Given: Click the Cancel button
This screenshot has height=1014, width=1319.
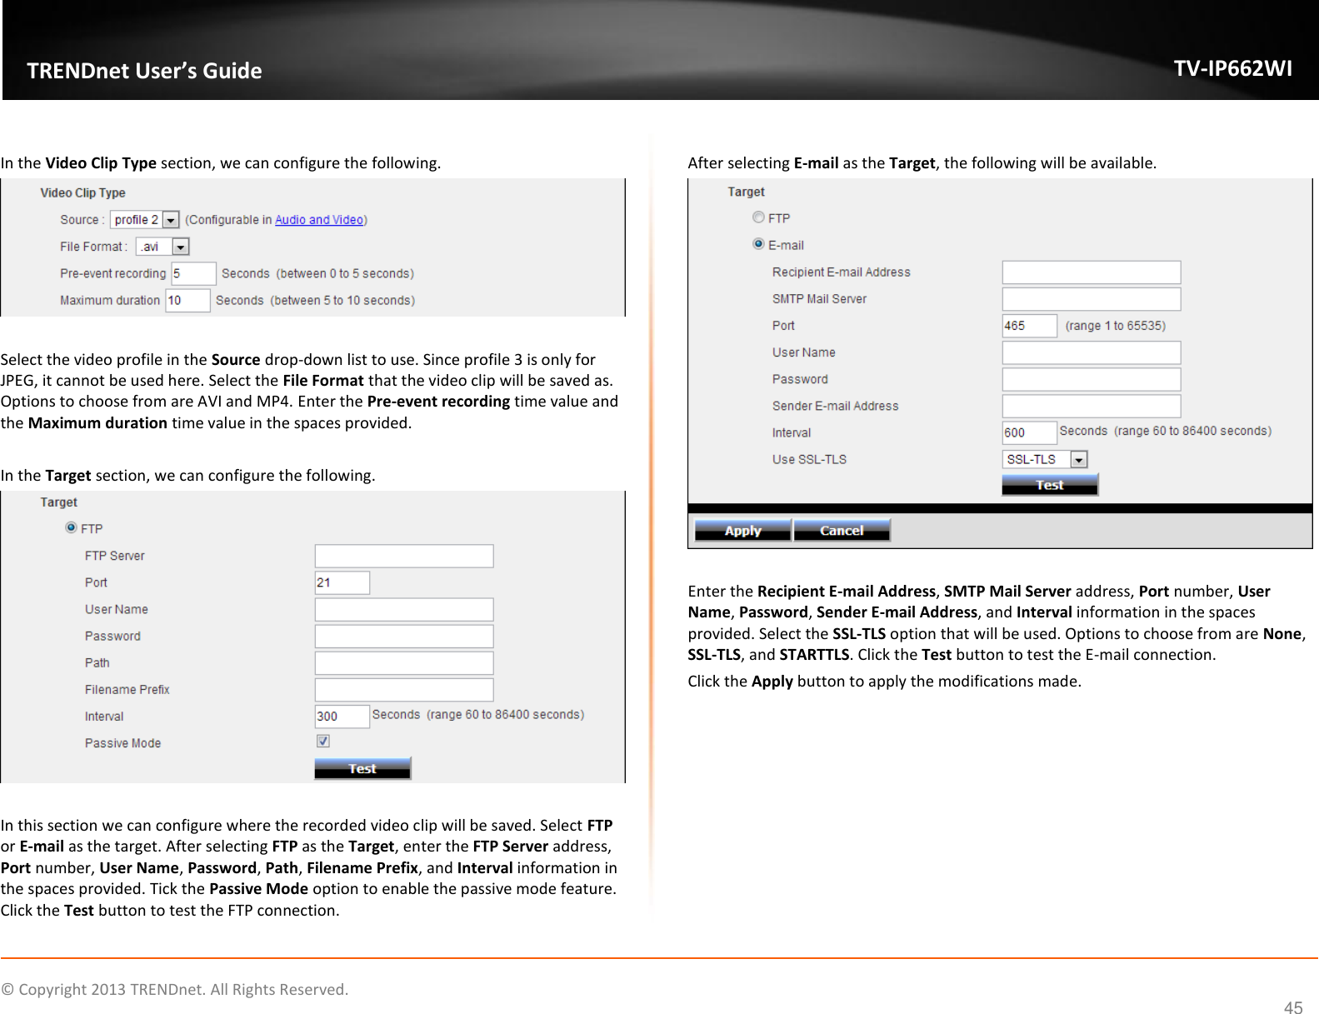Looking at the screenshot, I should tap(842, 530).
